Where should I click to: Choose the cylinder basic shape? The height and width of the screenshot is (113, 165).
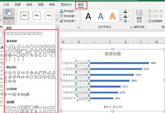(44, 51)
